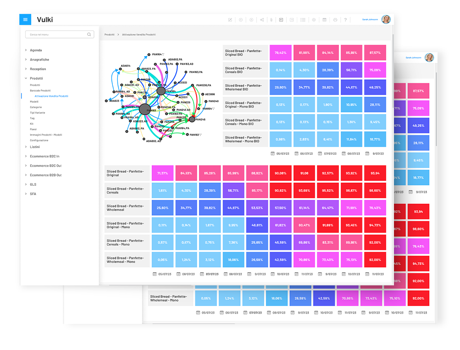Expand the Agenda menu section
The width and height of the screenshot is (460, 350).
pos(36,50)
